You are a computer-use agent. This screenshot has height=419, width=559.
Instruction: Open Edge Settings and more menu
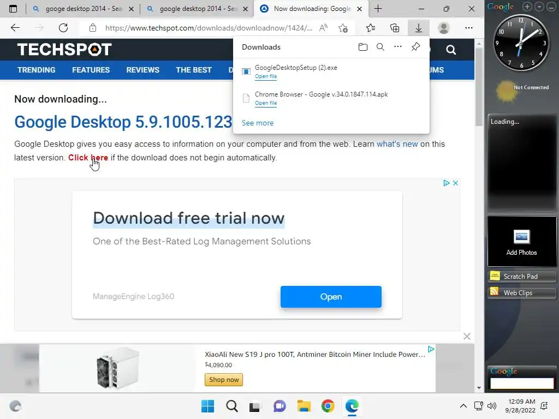point(469,28)
